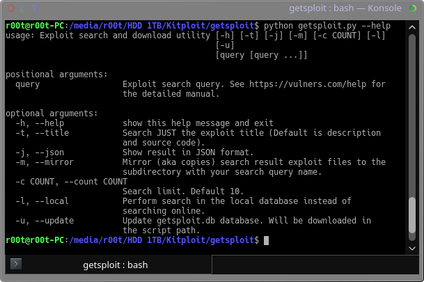Click the '-l, --local' option text
This screenshot has width=424, height=282.
[42, 201]
